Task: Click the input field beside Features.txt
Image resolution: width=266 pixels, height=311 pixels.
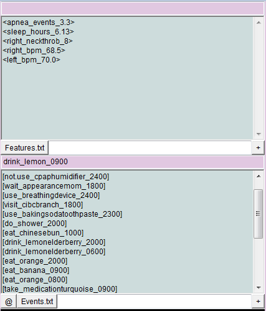Action: click(x=150, y=148)
